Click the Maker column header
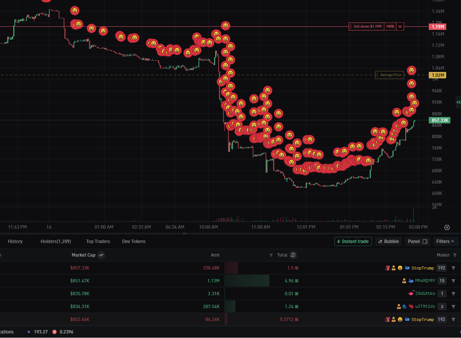The width and height of the screenshot is (461, 338). [x=443, y=255]
